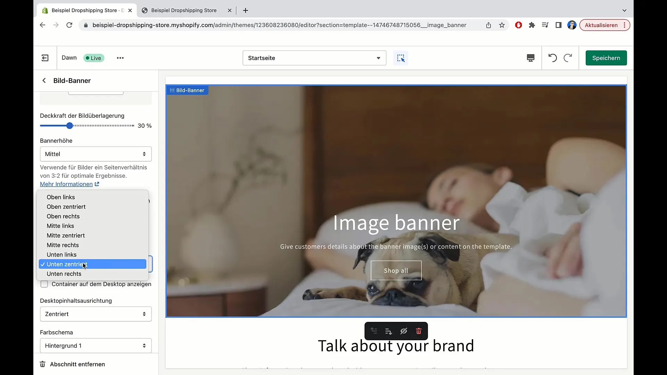Open the Desktopinhaltsausrichtung 'Zentriert' dropdown

(x=95, y=314)
